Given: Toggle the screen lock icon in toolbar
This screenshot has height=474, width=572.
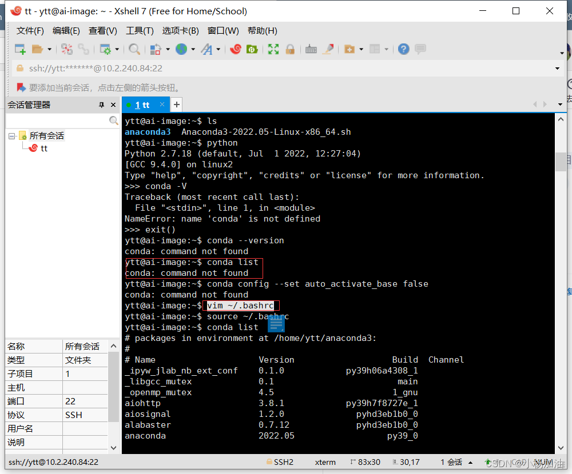Looking at the screenshot, I should pyautogui.click(x=291, y=49).
